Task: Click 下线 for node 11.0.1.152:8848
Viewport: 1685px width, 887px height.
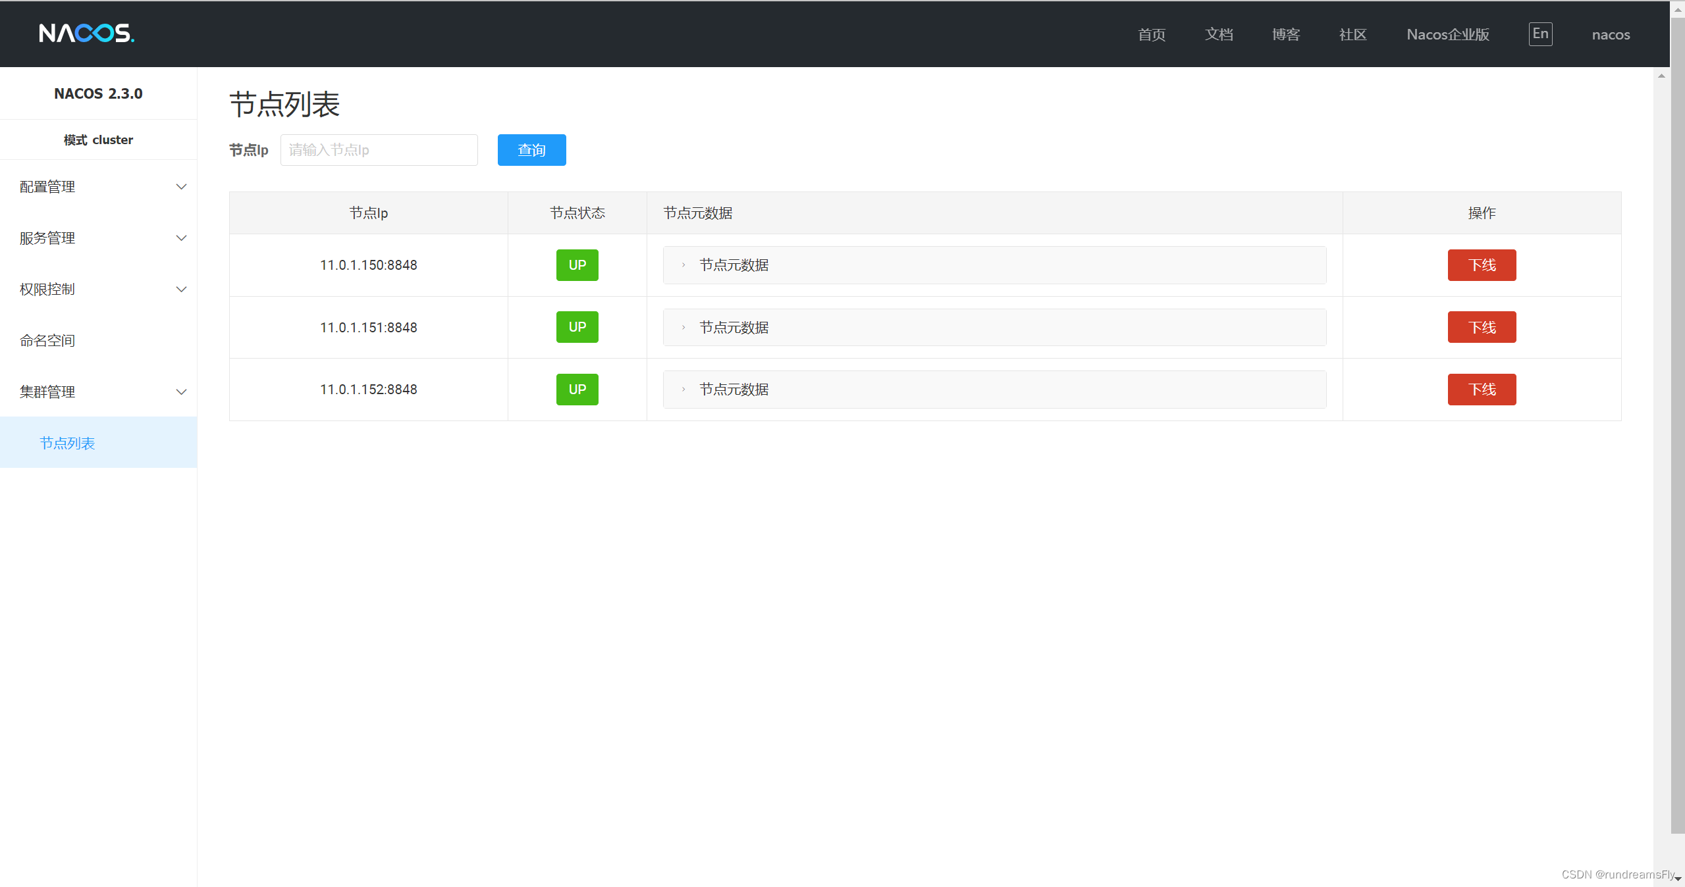Action: coord(1482,390)
